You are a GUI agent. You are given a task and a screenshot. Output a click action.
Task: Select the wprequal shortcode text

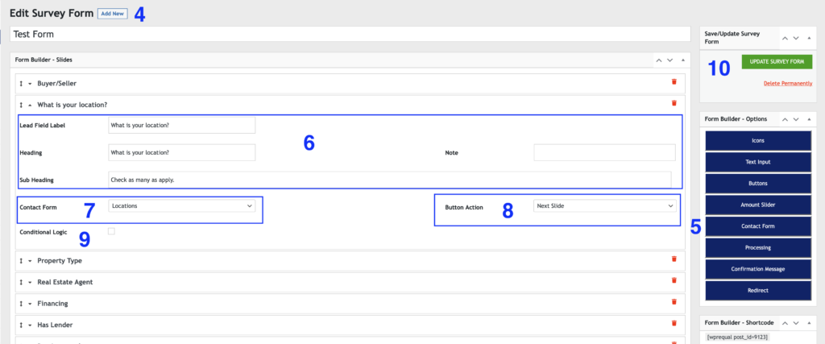pos(738,337)
